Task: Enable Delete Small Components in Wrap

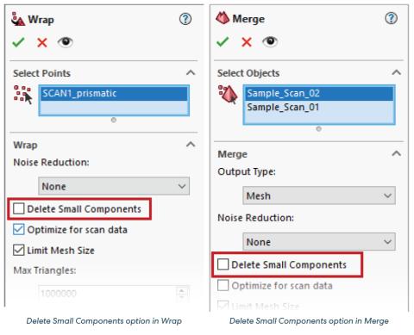Action: click(x=19, y=208)
